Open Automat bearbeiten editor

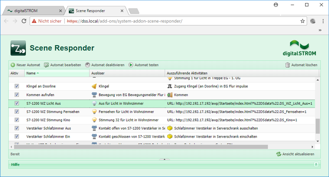coord(63,65)
